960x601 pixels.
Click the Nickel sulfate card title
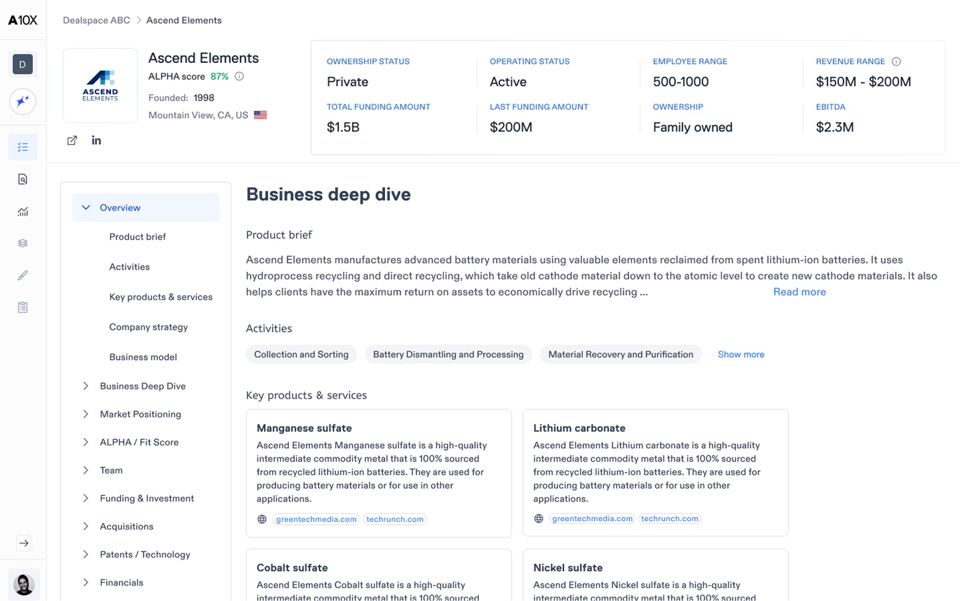pyautogui.click(x=568, y=567)
